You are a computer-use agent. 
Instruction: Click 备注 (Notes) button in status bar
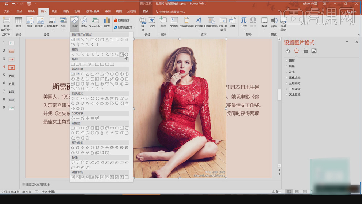tap(277, 192)
